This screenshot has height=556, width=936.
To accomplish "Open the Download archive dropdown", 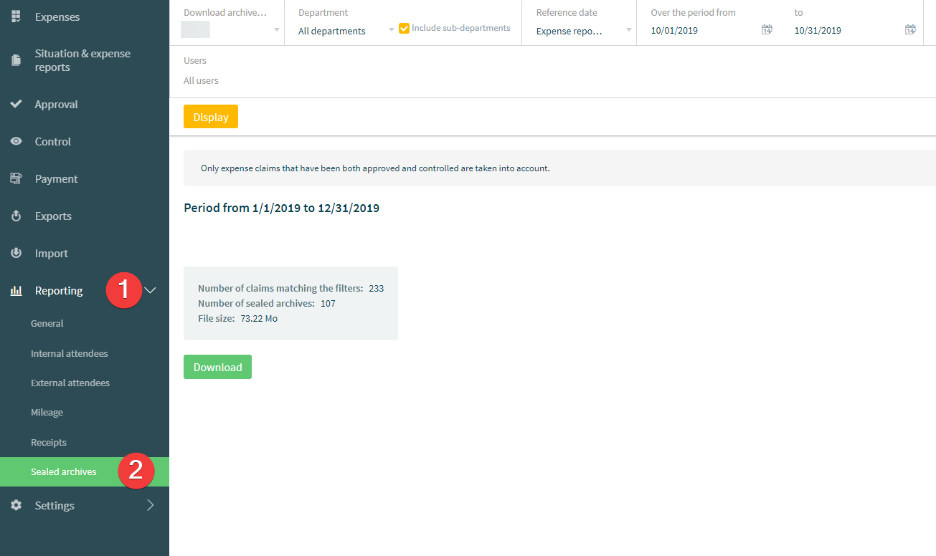I will [277, 30].
